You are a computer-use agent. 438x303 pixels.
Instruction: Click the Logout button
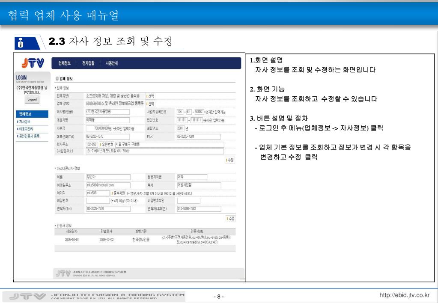(32, 99)
